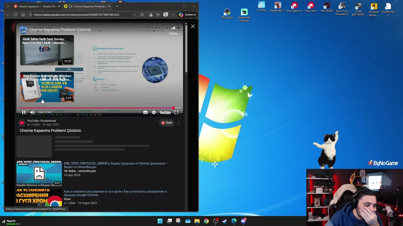Image resolution: width=403 pixels, height=226 pixels.
Task: Select the Riot Client desktop shortcut
Action: click(311, 7)
